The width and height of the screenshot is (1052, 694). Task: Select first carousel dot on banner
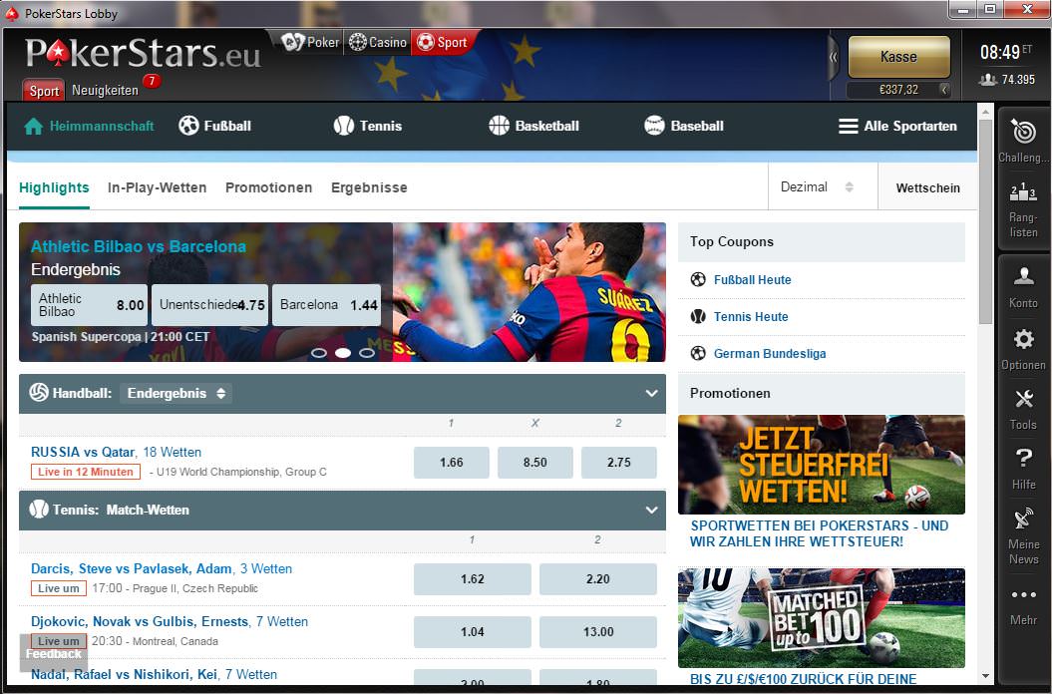pyautogui.click(x=319, y=352)
